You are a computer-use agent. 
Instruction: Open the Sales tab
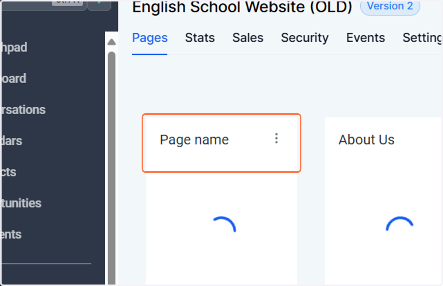[x=248, y=38]
